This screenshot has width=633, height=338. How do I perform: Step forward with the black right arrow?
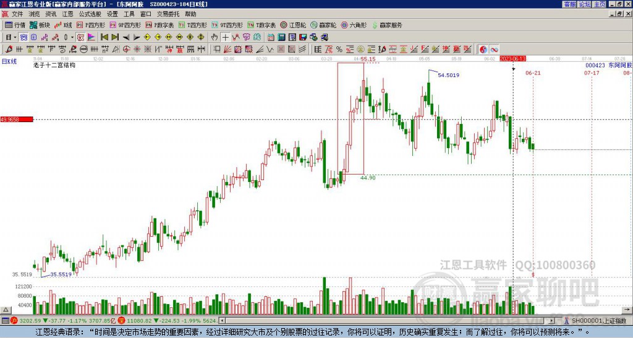pyautogui.click(x=137, y=37)
